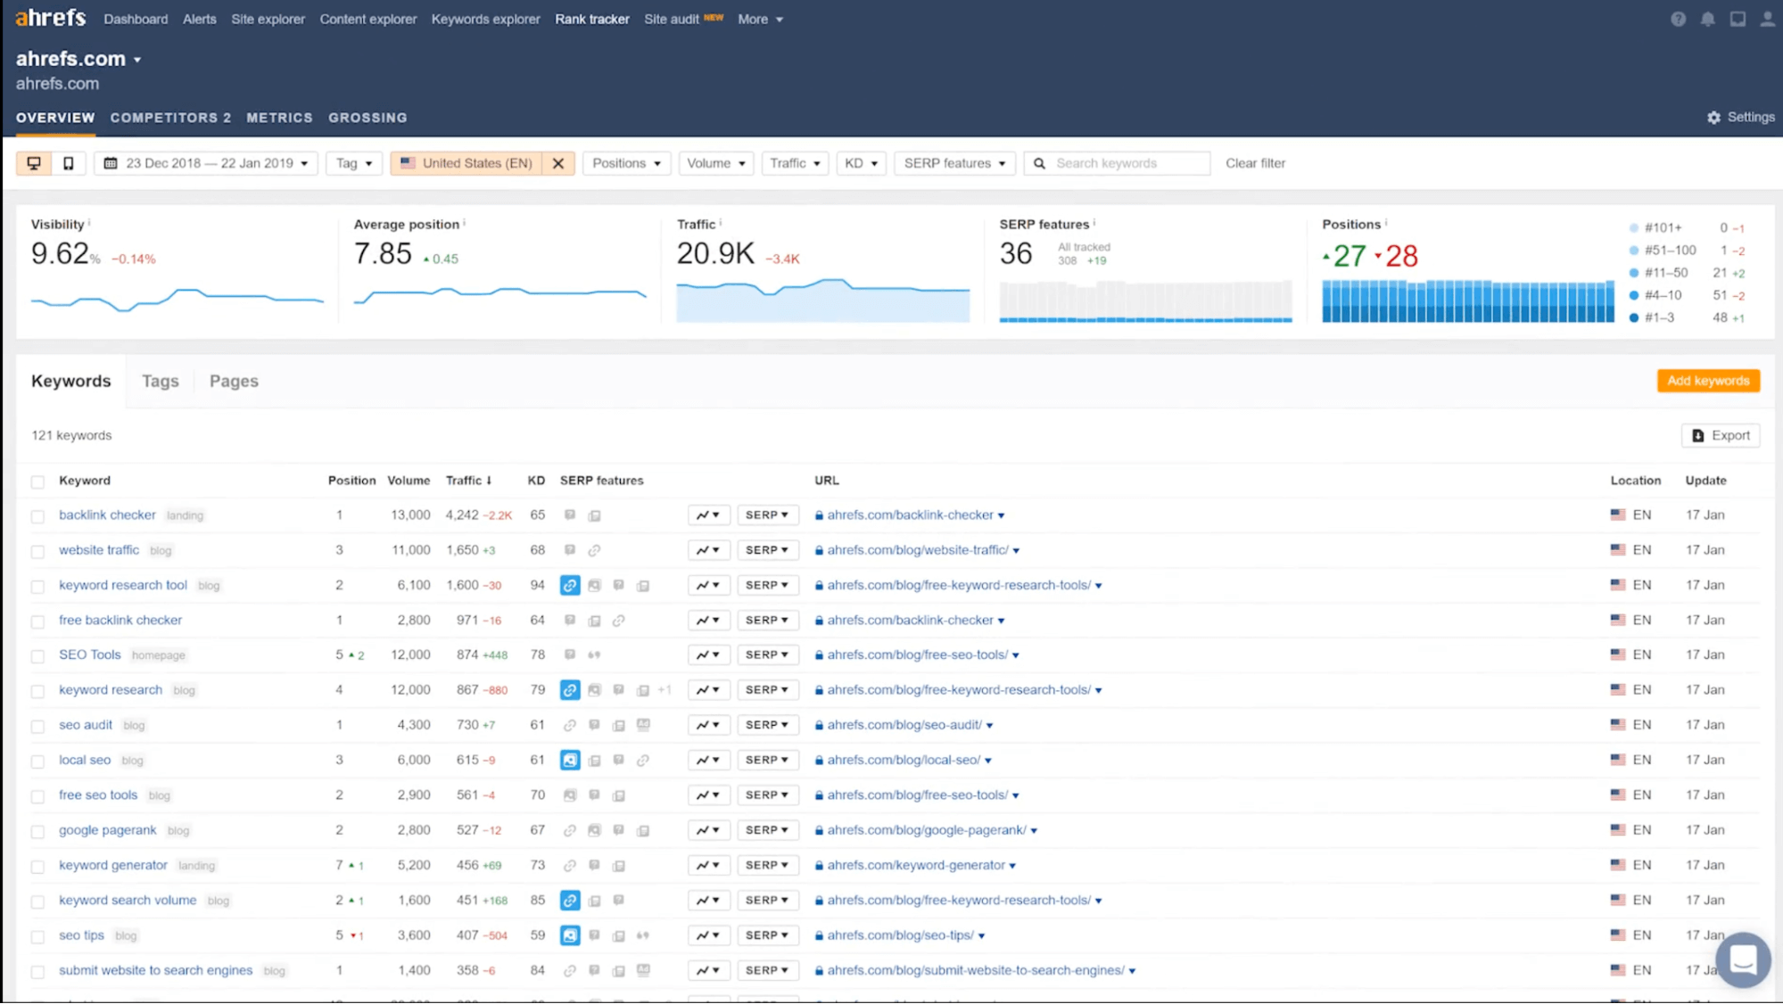This screenshot has width=1783, height=1004.
Task: Click highlighted SERP feature icon for seo tips row
Action: [570, 935]
